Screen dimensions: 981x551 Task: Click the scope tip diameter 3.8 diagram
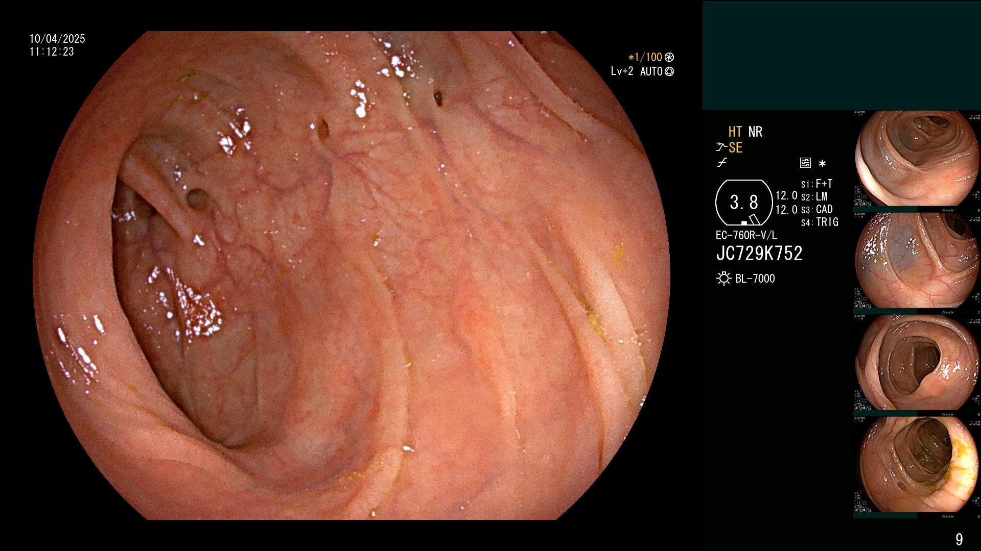click(x=744, y=203)
